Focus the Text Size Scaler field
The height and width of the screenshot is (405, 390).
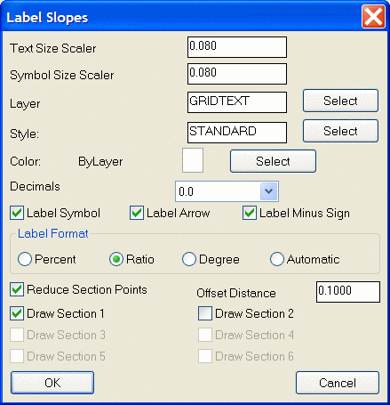(237, 47)
